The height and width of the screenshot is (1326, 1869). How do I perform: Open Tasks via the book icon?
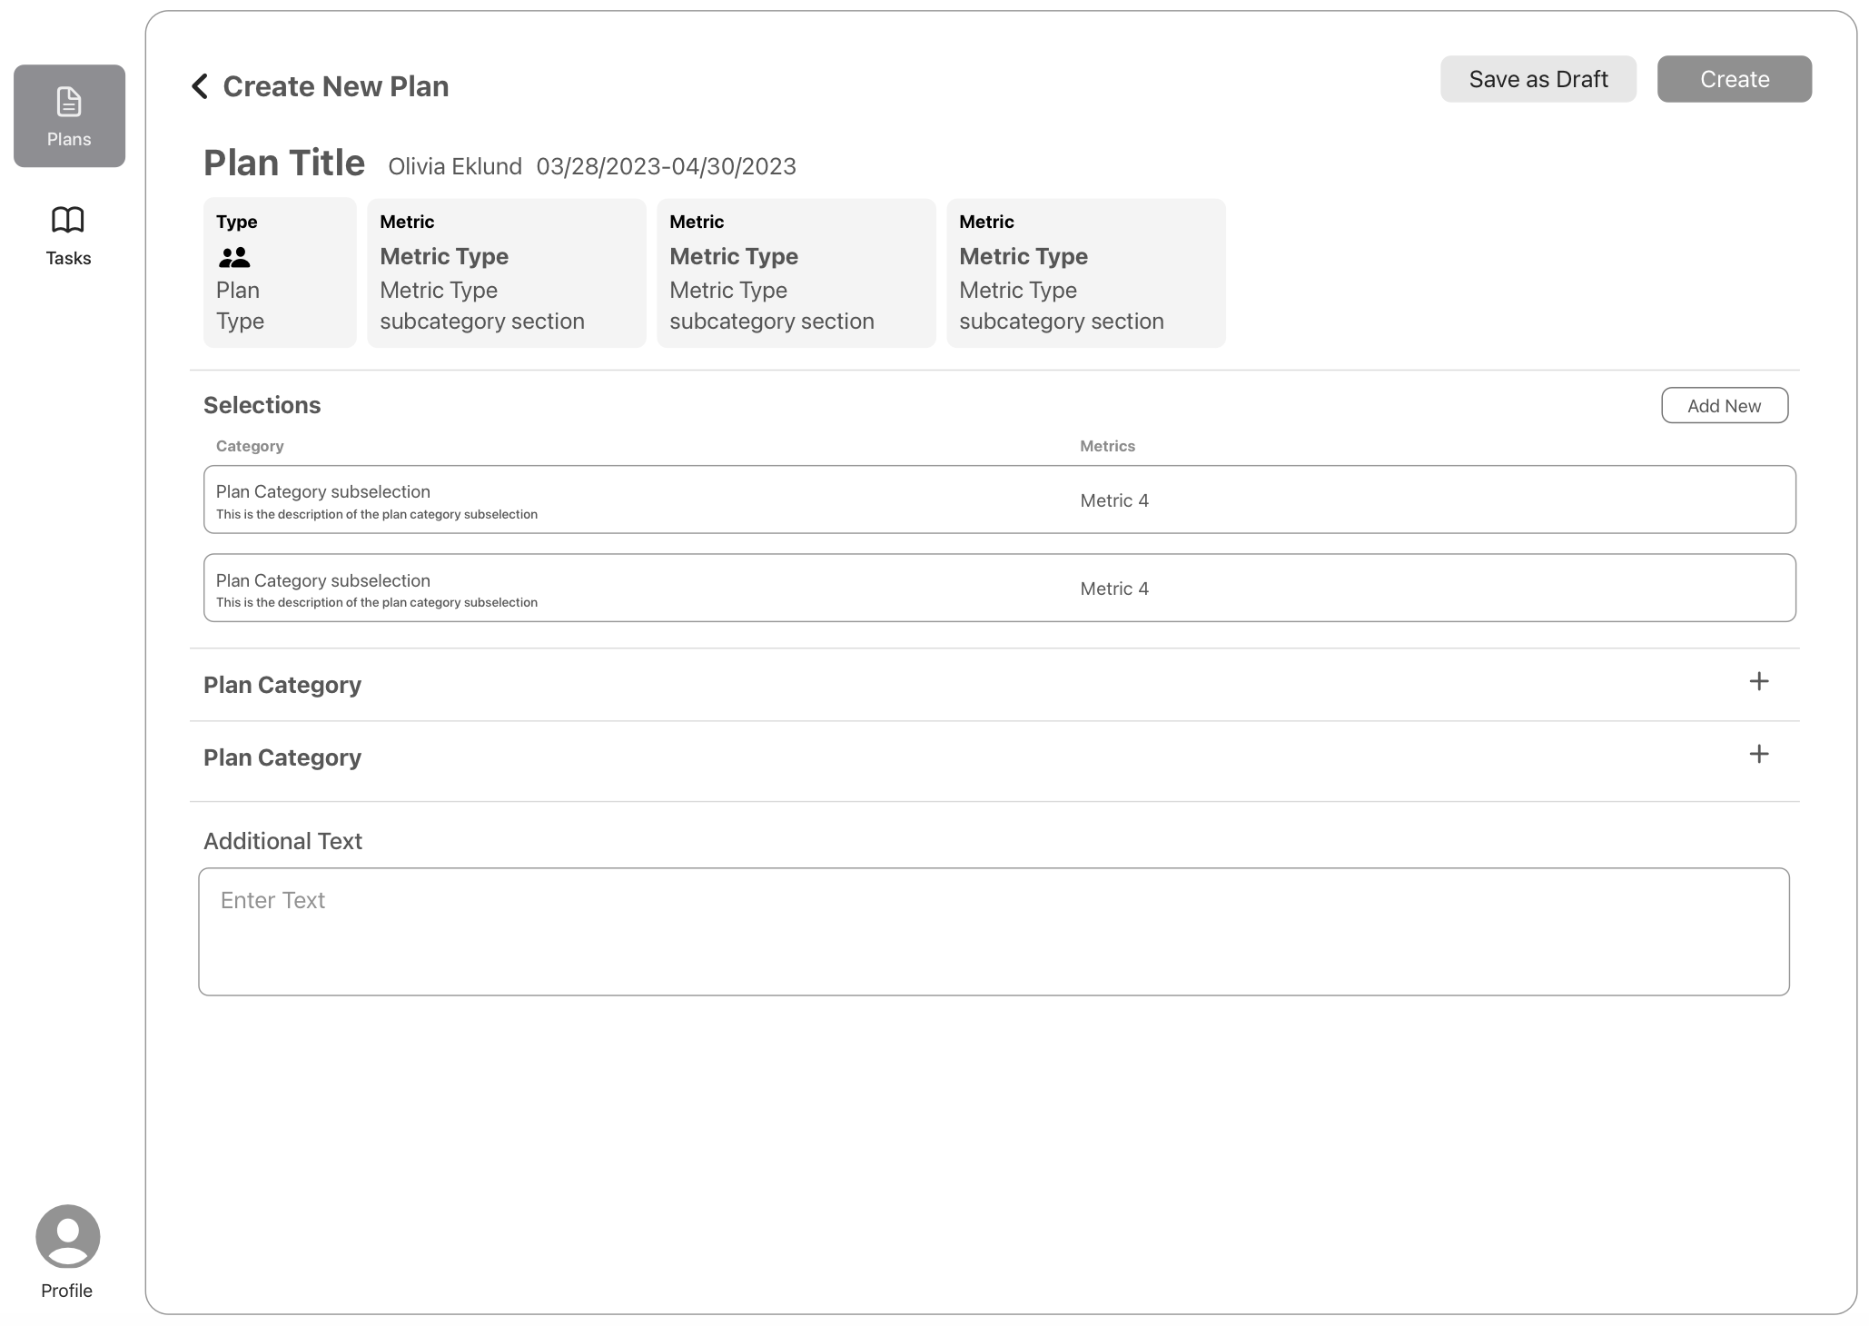coord(68,220)
